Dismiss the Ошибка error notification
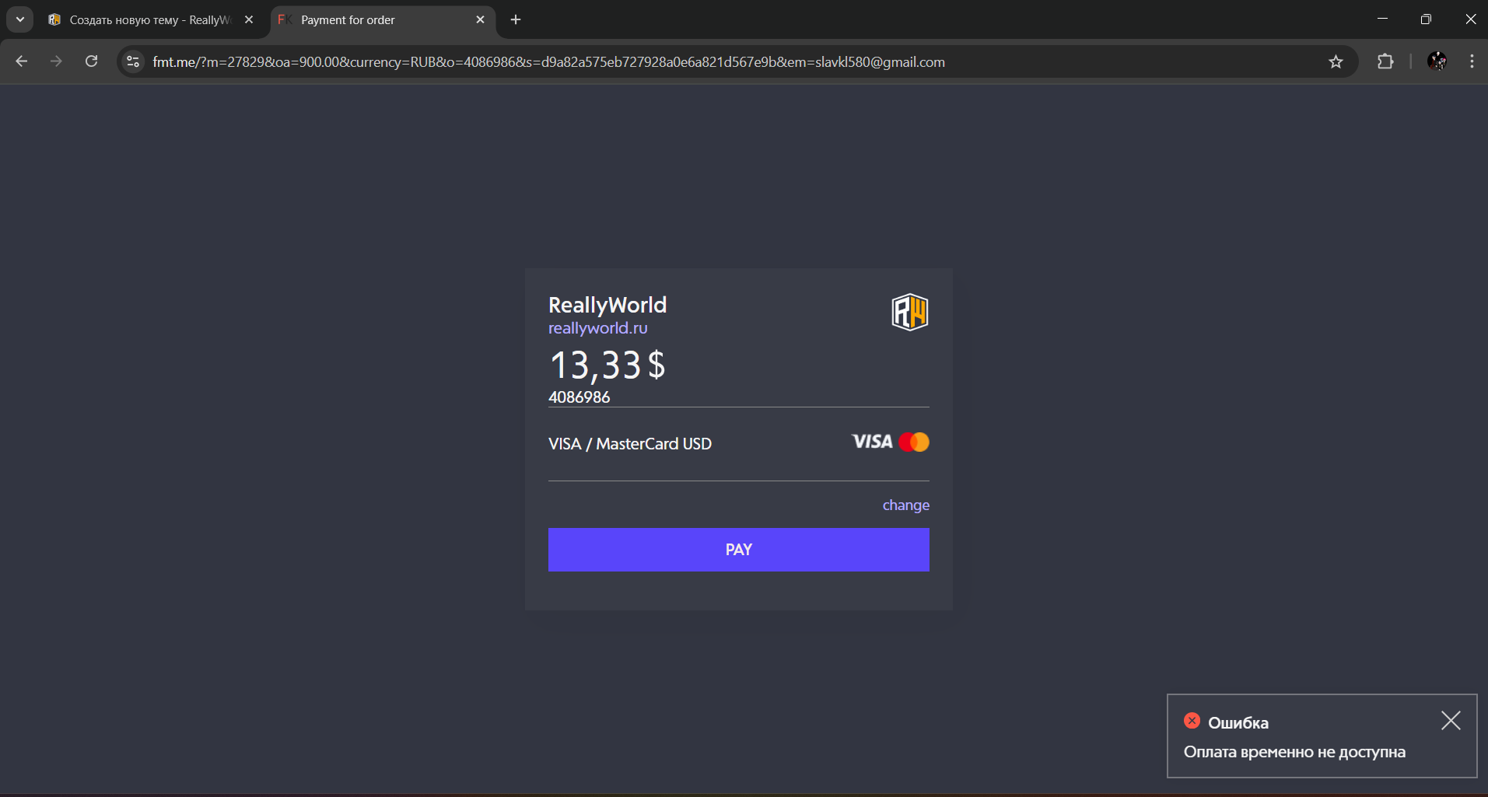The width and height of the screenshot is (1488, 797). pos(1451,721)
